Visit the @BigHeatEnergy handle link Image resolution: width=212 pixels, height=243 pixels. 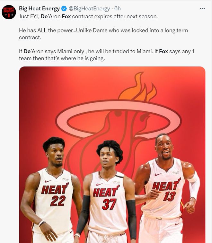pos(89,9)
